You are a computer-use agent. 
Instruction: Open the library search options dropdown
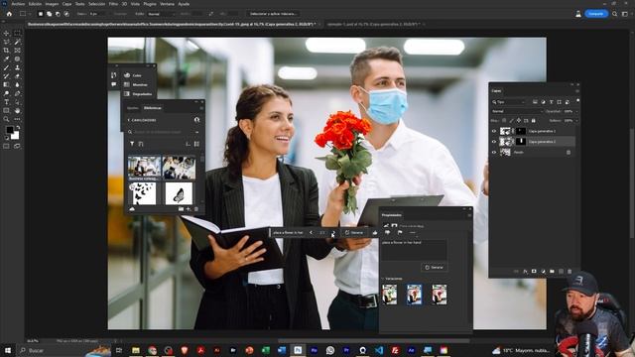point(196,132)
